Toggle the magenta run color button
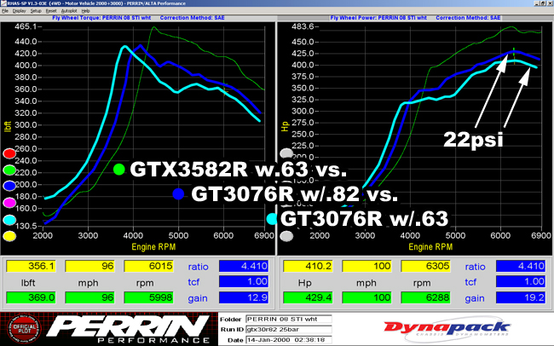The image size is (554, 346). point(9,203)
